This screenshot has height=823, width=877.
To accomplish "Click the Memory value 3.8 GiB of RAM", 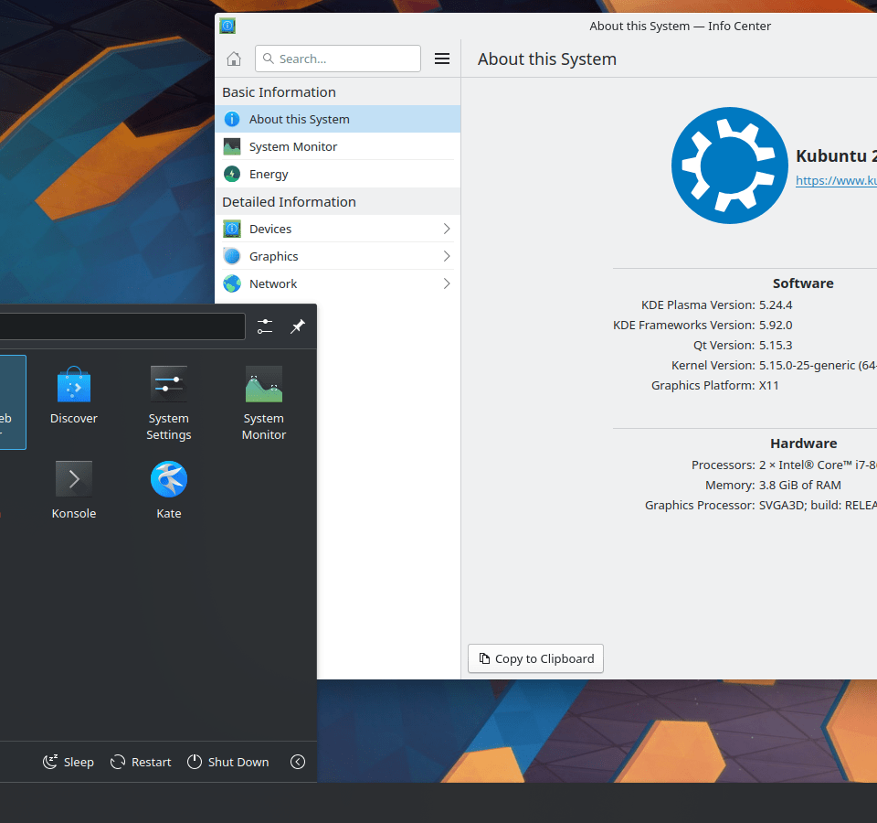I will click(800, 486).
